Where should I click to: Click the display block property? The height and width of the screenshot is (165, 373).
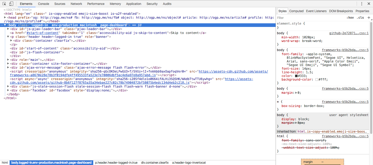295,119
